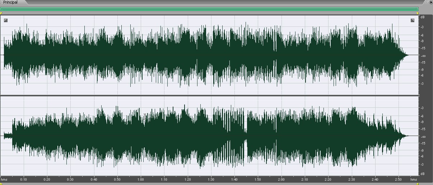The height and width of the screenshot is (185, 433).
Task: Click the 2:00 mark on the time ruler
Action: tap(281, 179)
